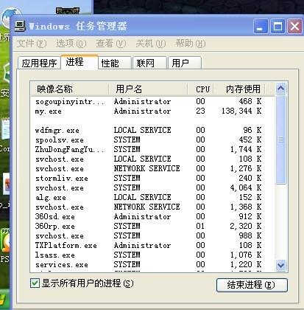The width and height of the screenshot is (304, 310).
Task: Switch to the 用户 tab
Action: (x=185, y=63)
